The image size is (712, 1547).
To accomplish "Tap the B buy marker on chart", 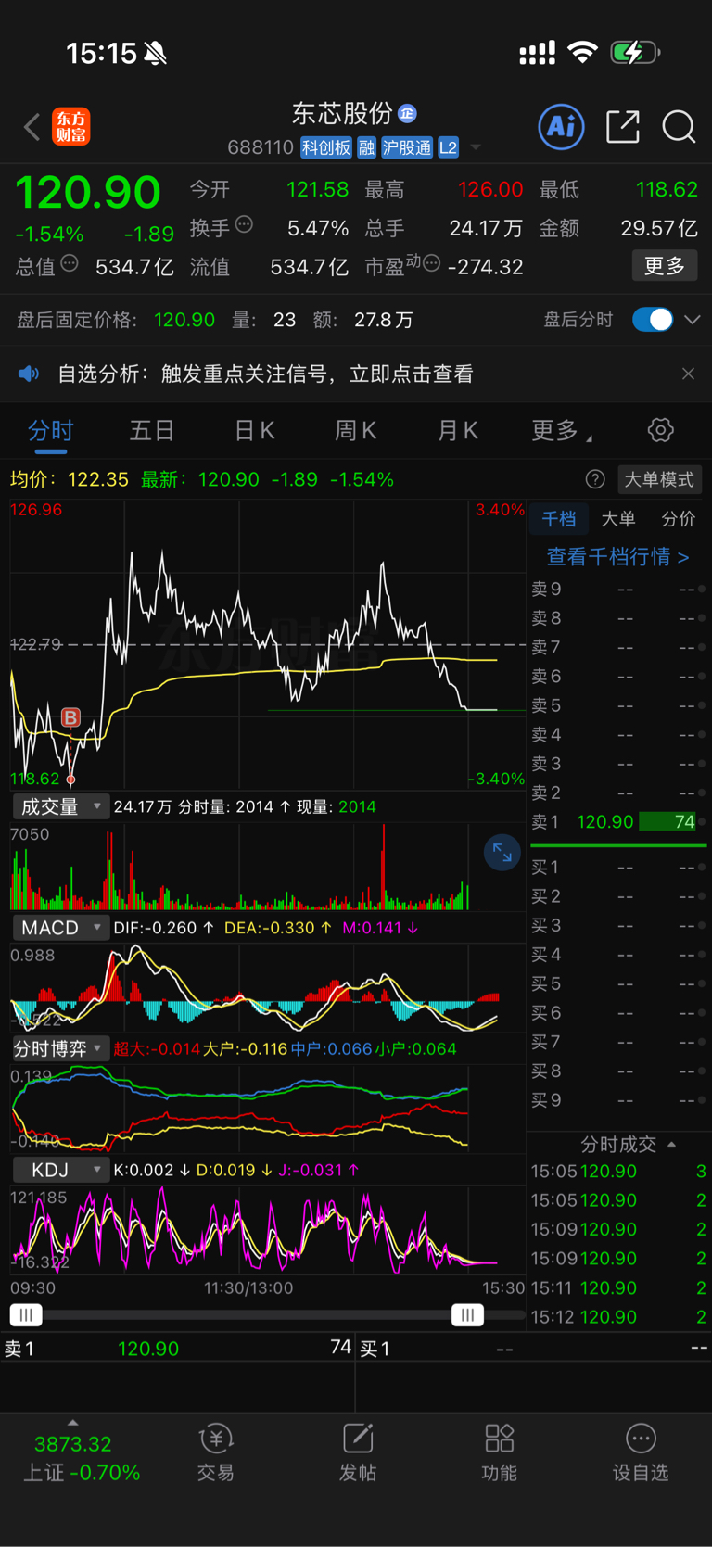I will click(x=70, y=716).
